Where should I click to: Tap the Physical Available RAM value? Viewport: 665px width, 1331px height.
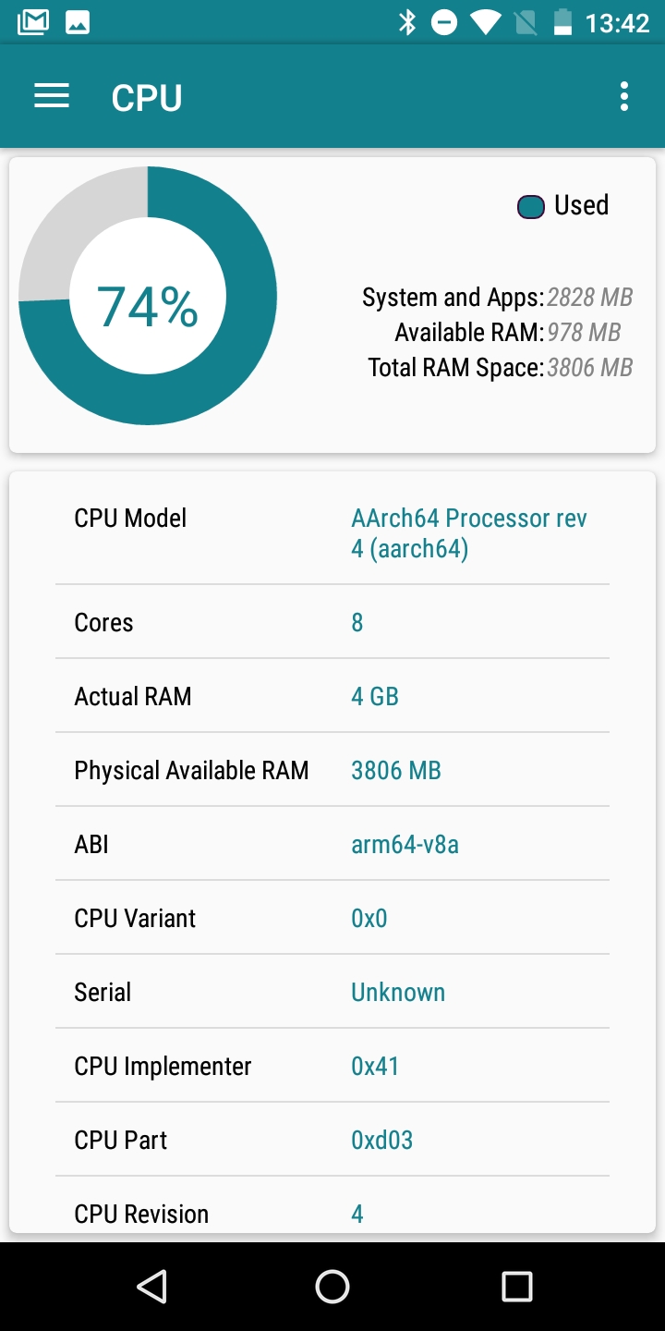tap(396, 770)
